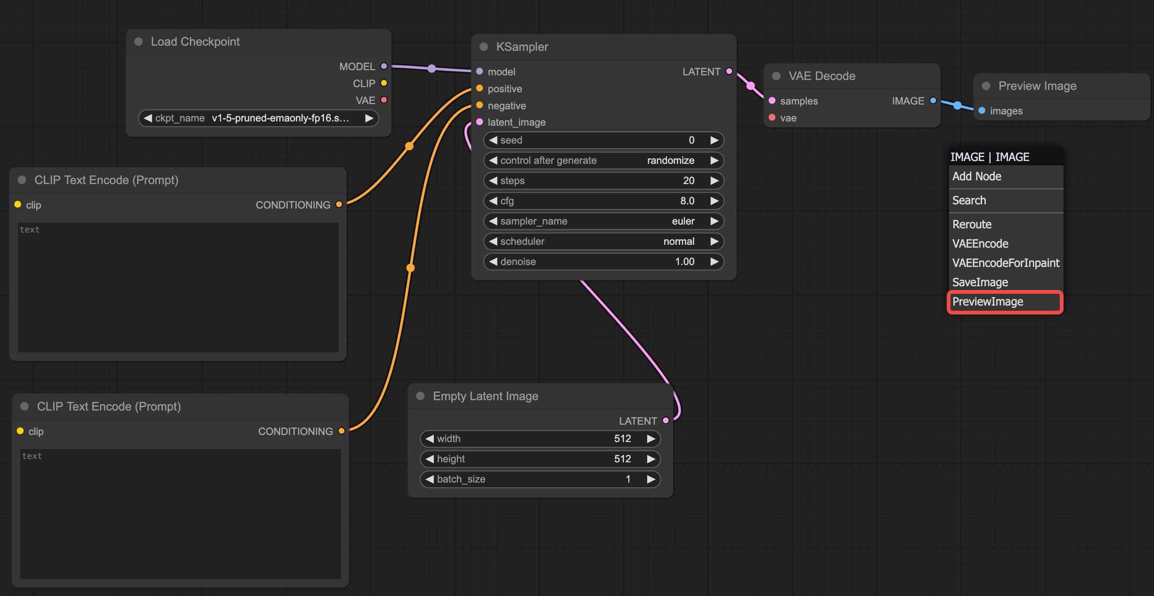Click the clip input socket of upper CLIP Text Encode
The height and width of the screenshot is (596, 1154).
tap(17, 204)
